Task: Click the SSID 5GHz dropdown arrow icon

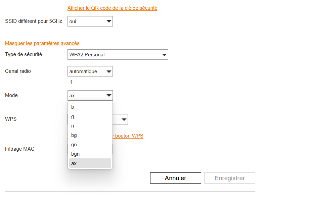Action: click(108, 21)
